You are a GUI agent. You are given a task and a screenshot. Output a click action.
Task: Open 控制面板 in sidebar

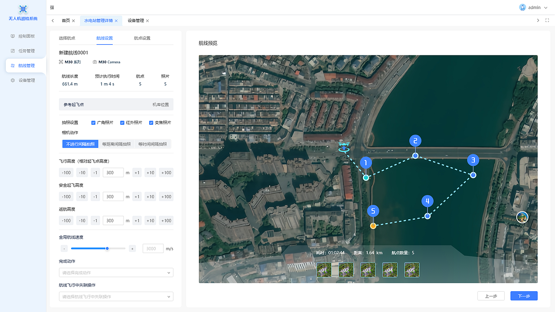(x=23, y=36)
